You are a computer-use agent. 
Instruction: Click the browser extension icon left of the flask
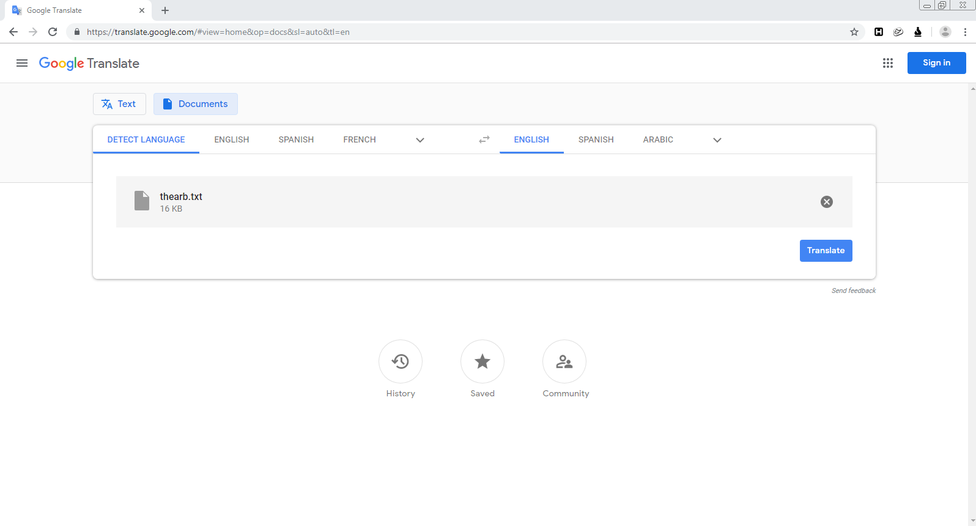click(898, 32)
